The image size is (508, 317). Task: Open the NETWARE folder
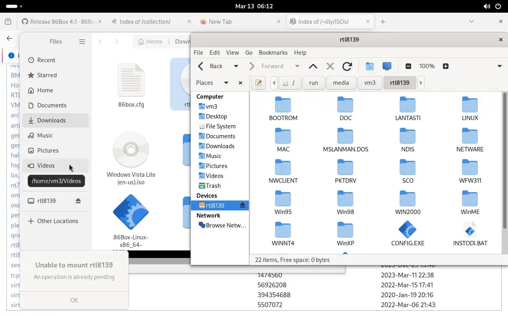pos(470,140)
